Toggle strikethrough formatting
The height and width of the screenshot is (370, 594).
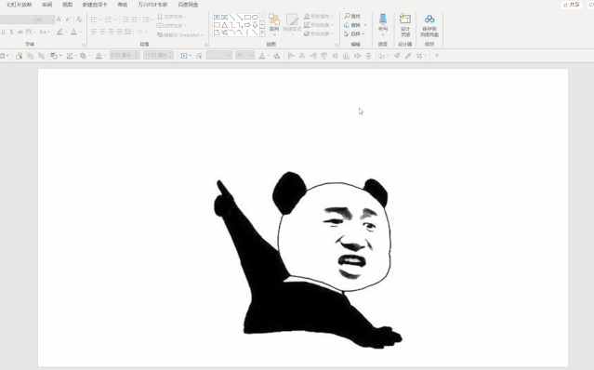pyautogui.click(x=20, y=32)
